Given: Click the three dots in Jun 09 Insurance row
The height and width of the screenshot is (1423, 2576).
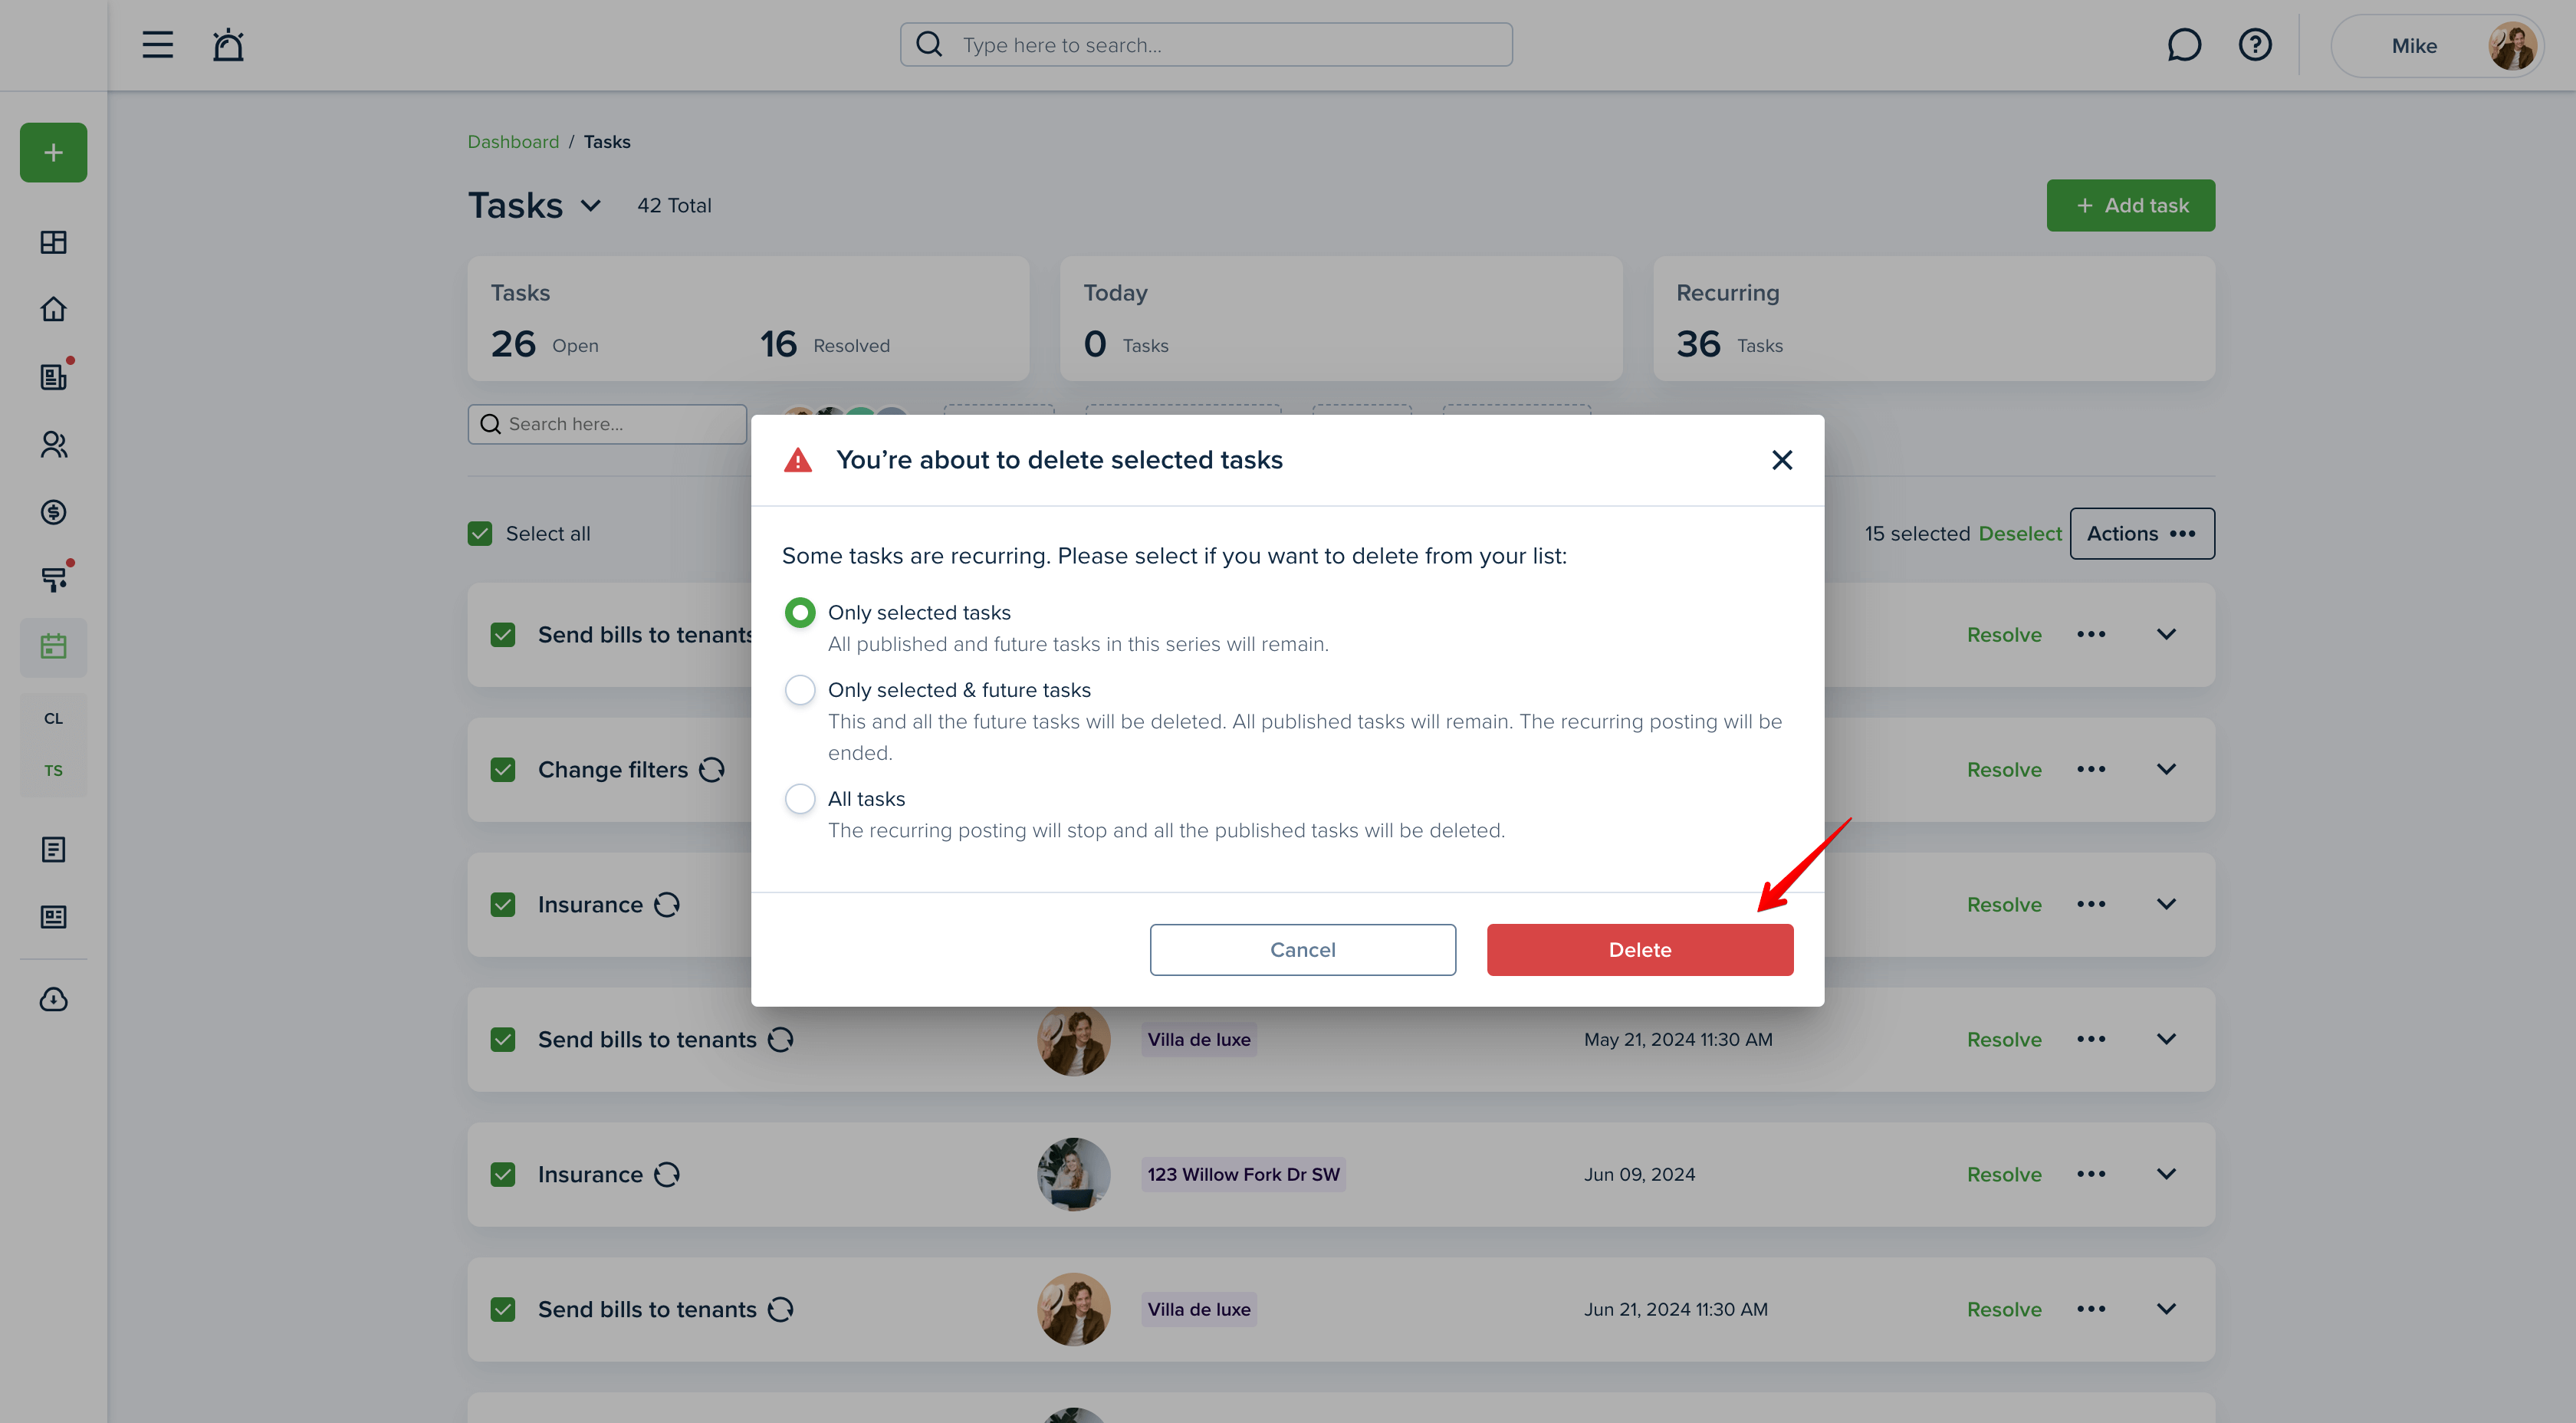Looking at the screenshot, I should (2090, 1174).
